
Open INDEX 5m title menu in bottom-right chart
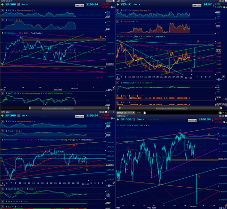pos(122,116)
